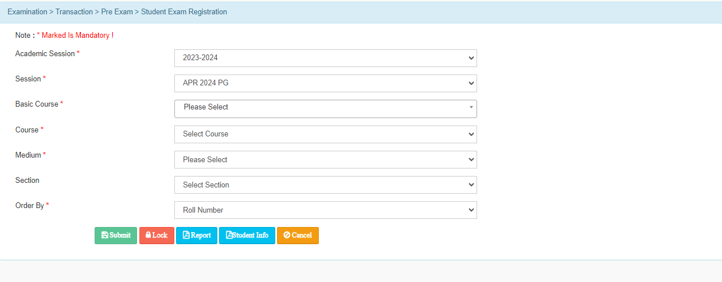This screenshot has width=722, height=282.
Task: Navigate to Pre Exam breadcrumb item
Action: (x=117, y=12)
